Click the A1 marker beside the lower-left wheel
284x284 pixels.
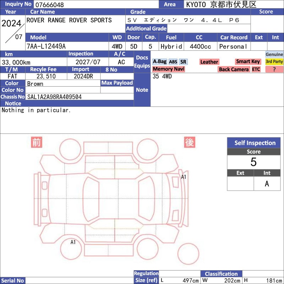click(x=73, y=242)
